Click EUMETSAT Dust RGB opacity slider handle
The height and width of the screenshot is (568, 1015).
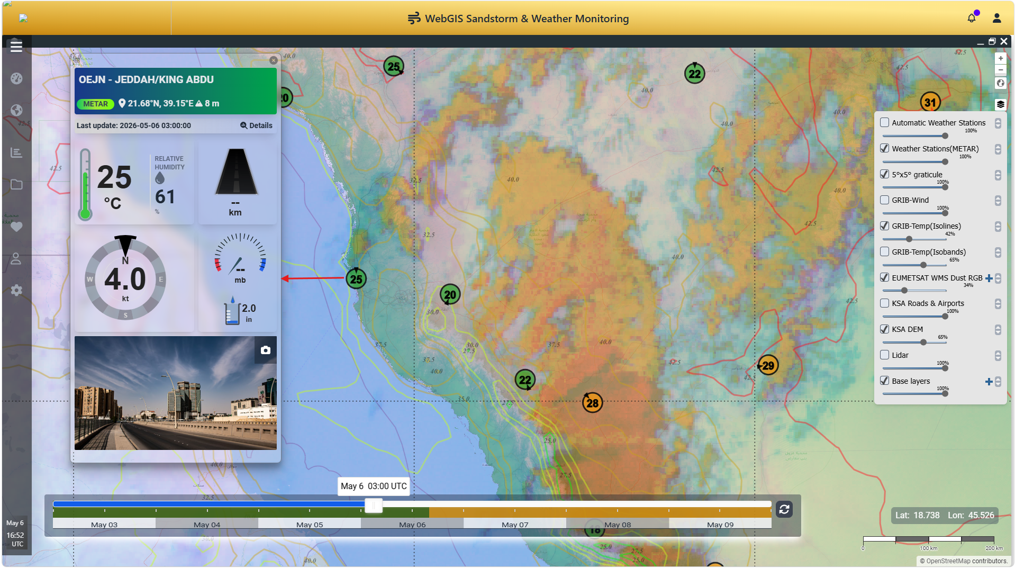(904, 291)
